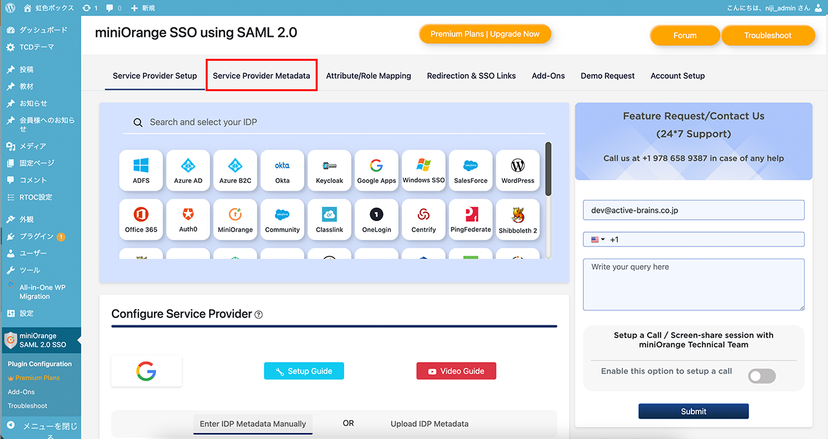Screen dimensions: 828x439
Task: Choose the Azure AD provider tile
Action: 188,171
